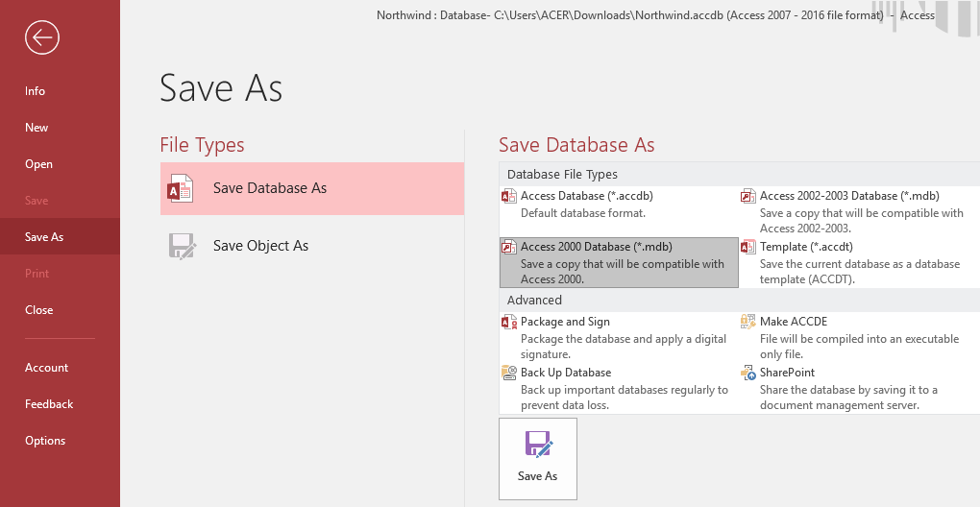The image size is (980, 507).
Task: Open the Info page in sidebar
Action: coord(36,91)
